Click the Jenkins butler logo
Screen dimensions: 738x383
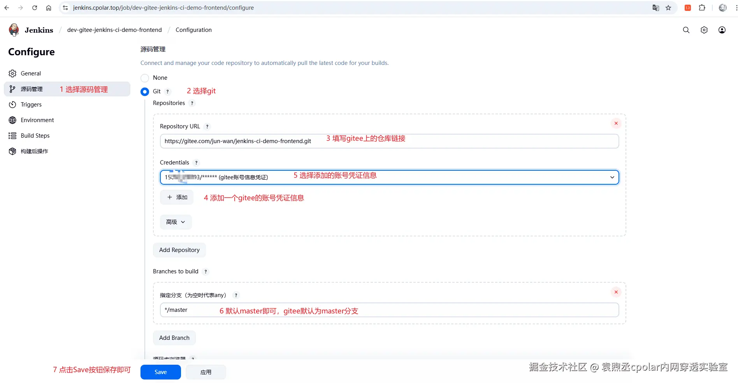click(14, 30)
